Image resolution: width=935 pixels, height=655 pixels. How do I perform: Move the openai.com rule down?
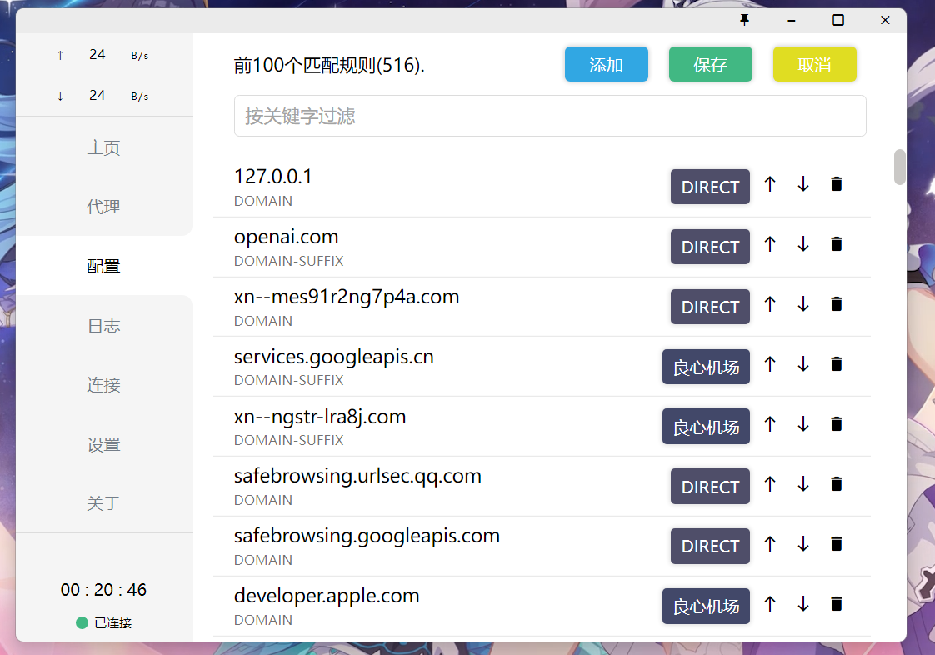pos(803,244)
